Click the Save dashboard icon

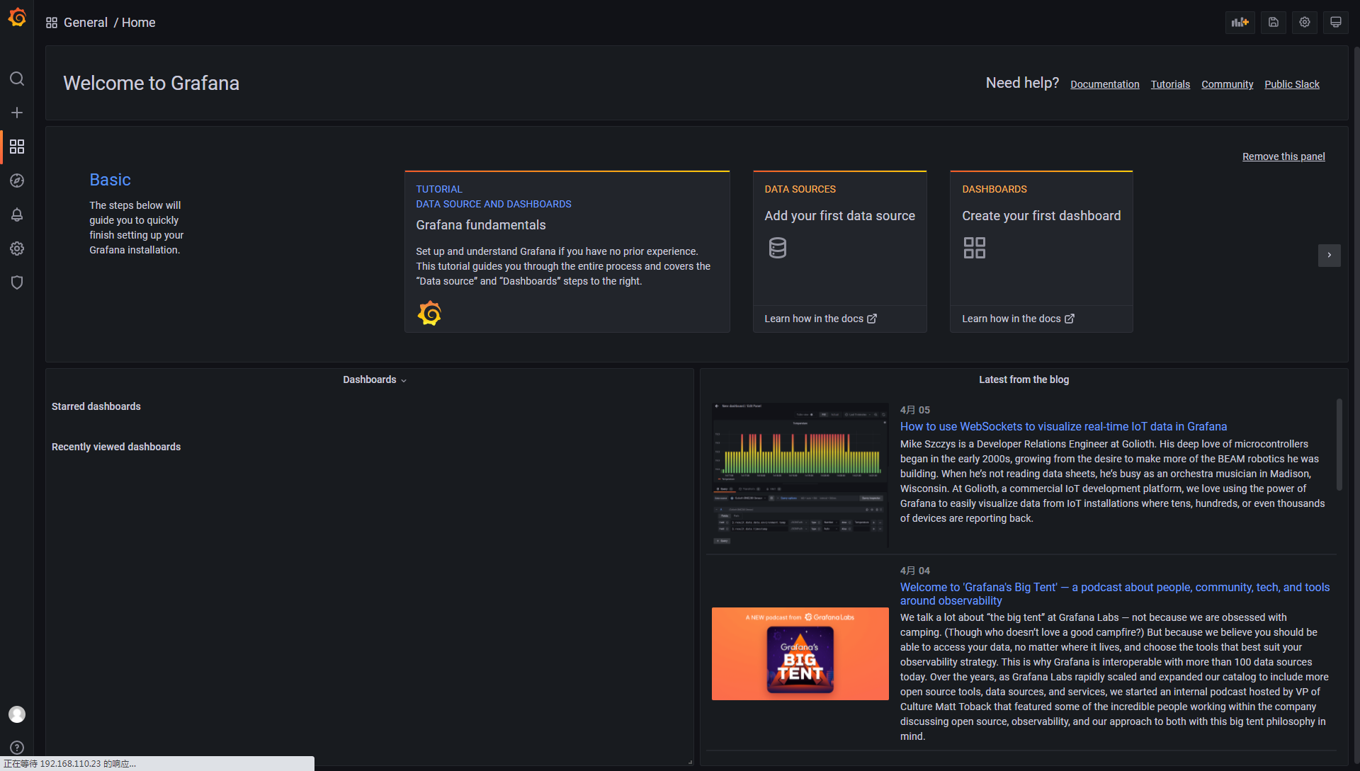(x=1273, y=22)
